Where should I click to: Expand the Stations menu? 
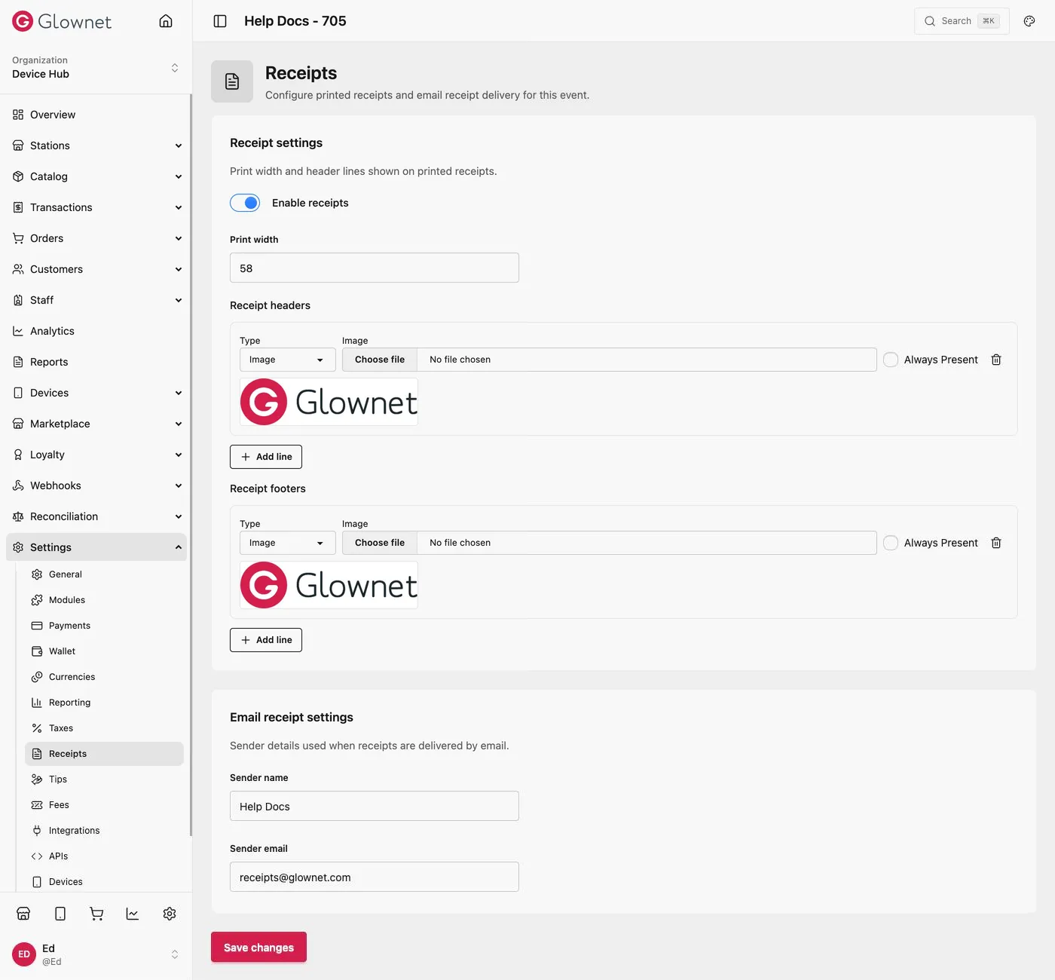coord(96,145)
